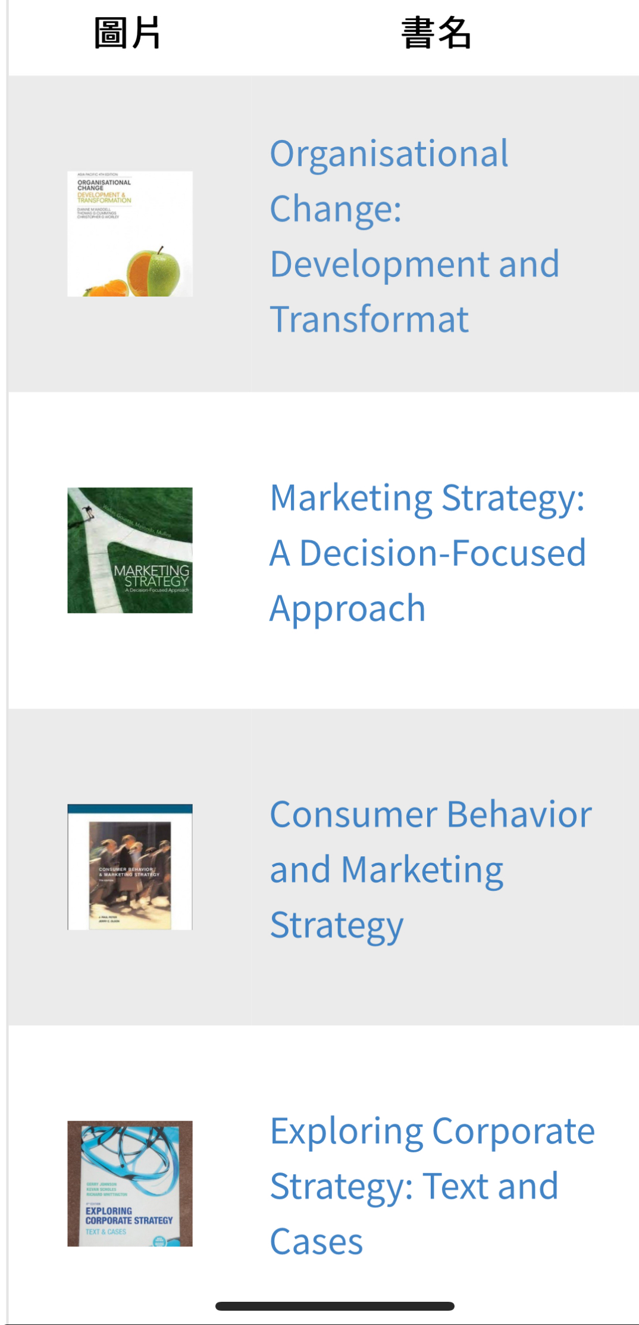Tap the home indicator bar at bottom
Viewport: 639px width, 1325px height.
click(335, 1306)
